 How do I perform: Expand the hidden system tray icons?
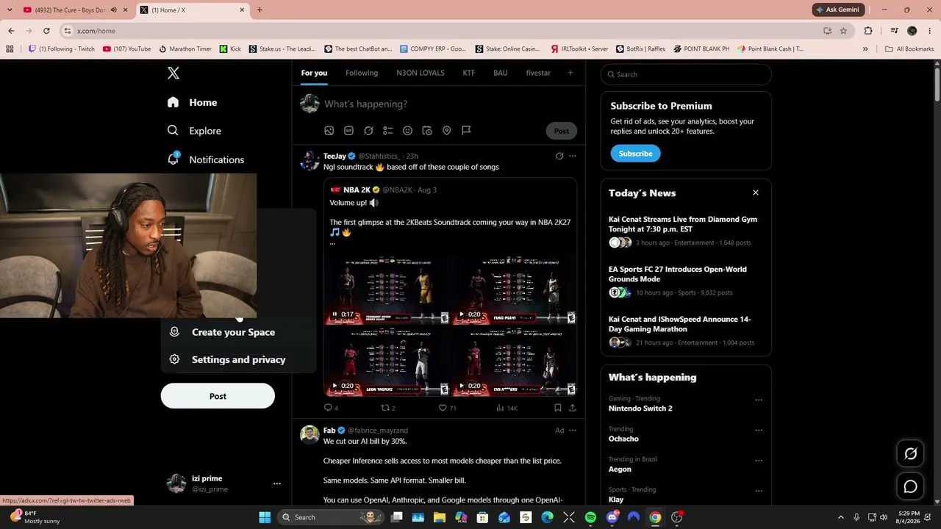(842, 517)
